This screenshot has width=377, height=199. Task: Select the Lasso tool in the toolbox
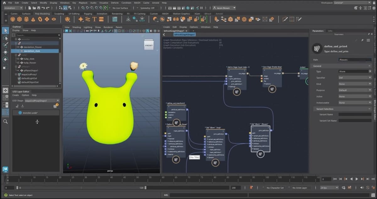tap(5, 38)
